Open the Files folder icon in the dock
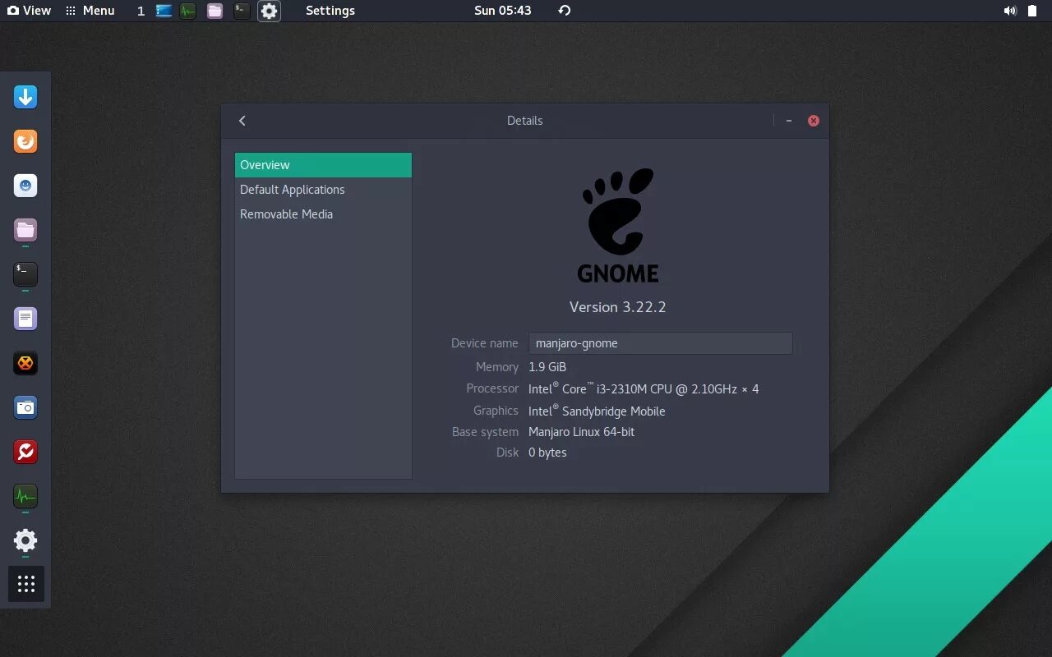 pyautogui.click(x=25, y=230)
